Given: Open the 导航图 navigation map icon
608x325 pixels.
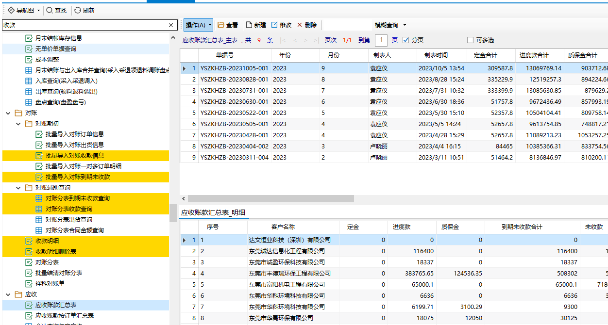Looking at the screenshot, I should [11, 10].
